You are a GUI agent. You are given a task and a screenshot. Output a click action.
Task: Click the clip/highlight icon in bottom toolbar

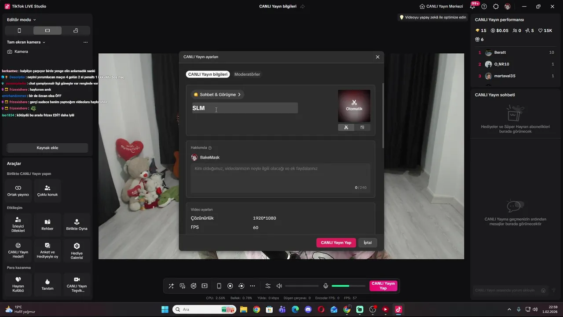(x=205, y=286)
